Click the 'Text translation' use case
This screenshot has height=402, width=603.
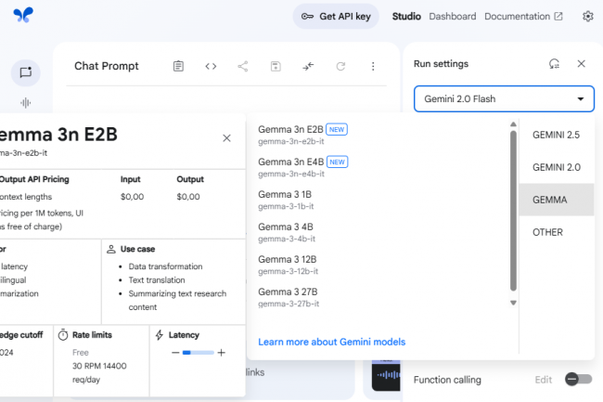click(x=157, y=280)
